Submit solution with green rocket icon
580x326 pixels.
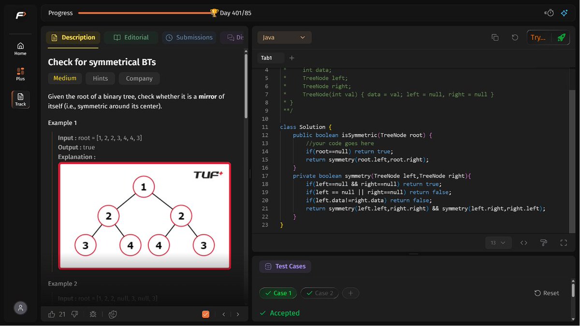click(x=561, y=37)
